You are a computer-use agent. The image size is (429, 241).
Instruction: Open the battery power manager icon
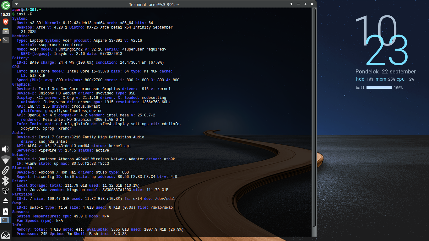point(6,211)
